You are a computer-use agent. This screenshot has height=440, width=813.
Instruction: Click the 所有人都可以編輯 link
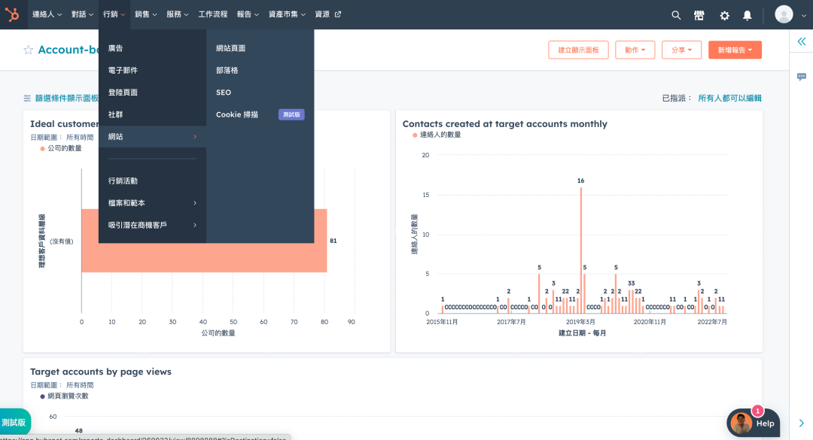(x=729, y=98)
